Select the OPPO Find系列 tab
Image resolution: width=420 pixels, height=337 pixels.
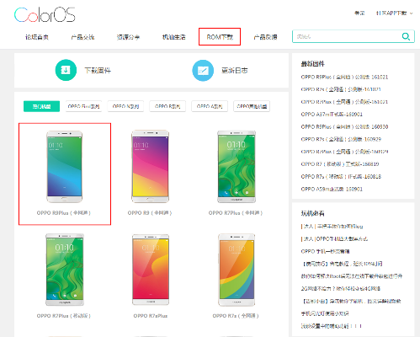tap(83, 106)
